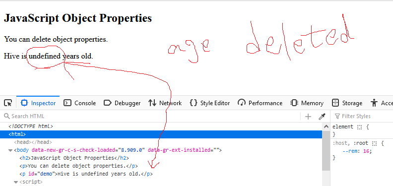Click the --rem property name
Image resolution: width=393 pixels, height=186 pixels.
[351, 151]
